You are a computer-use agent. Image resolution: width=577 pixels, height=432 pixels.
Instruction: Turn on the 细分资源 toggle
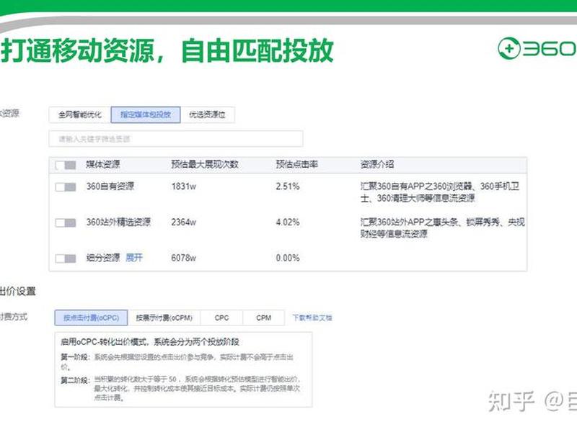pyautogui.click(x=66, y=258)
